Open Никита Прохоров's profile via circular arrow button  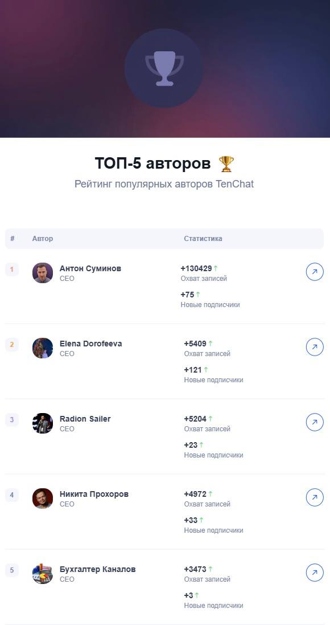(315, 497)
